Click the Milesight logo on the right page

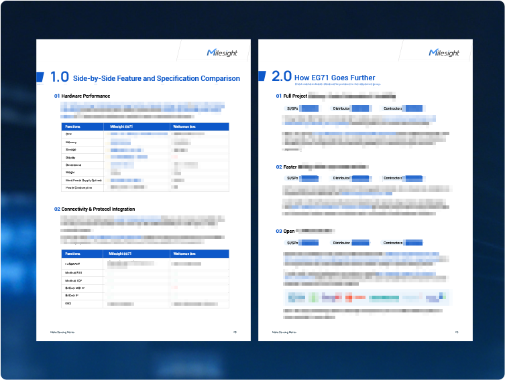[444, 53]
